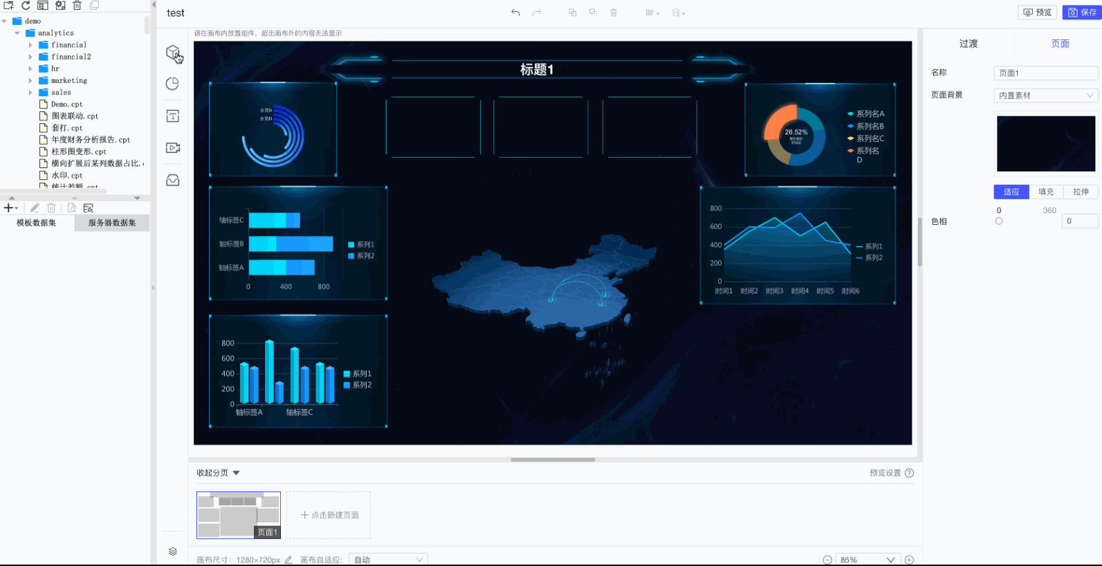Zoom in with the plus circle

910,560
